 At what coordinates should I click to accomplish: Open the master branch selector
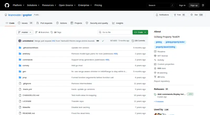pos(25,32)
